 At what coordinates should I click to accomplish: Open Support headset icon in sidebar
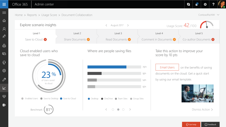coord(4,63)
